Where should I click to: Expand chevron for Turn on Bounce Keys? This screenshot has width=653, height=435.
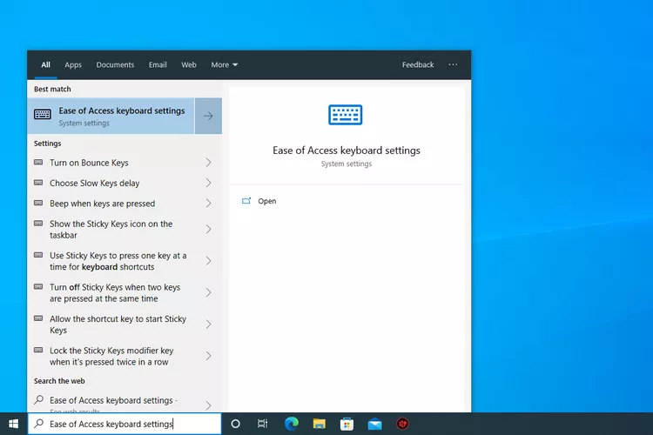pyautogui.click(x=209, y=163)
